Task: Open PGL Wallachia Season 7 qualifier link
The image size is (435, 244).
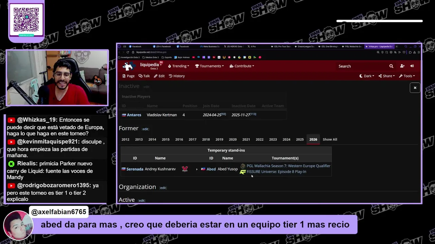Action: point(289,166)
